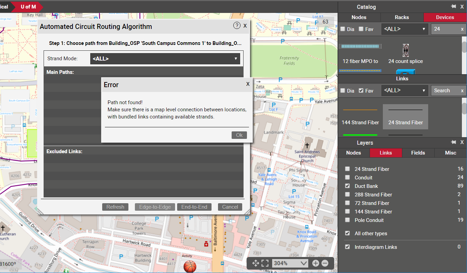
Task: Open the zoom percentage dropdown
Action: click(x=290, y=263)
